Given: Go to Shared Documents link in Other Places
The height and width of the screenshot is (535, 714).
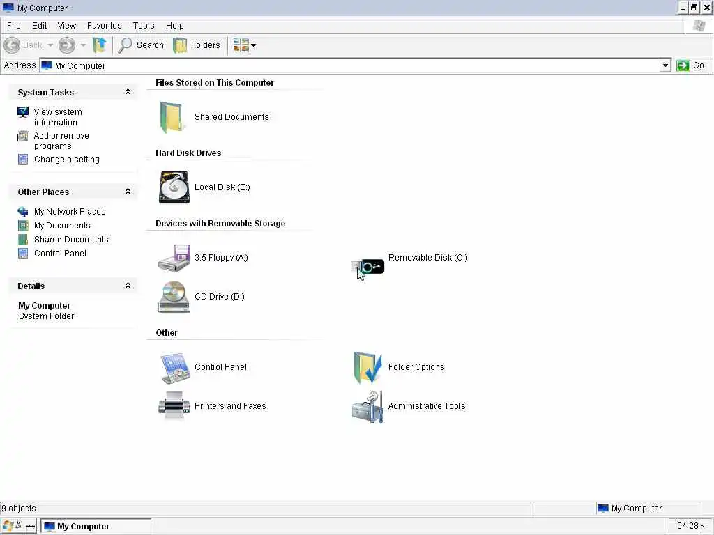Looking at the screenshot, I should (x=71, y=240).
